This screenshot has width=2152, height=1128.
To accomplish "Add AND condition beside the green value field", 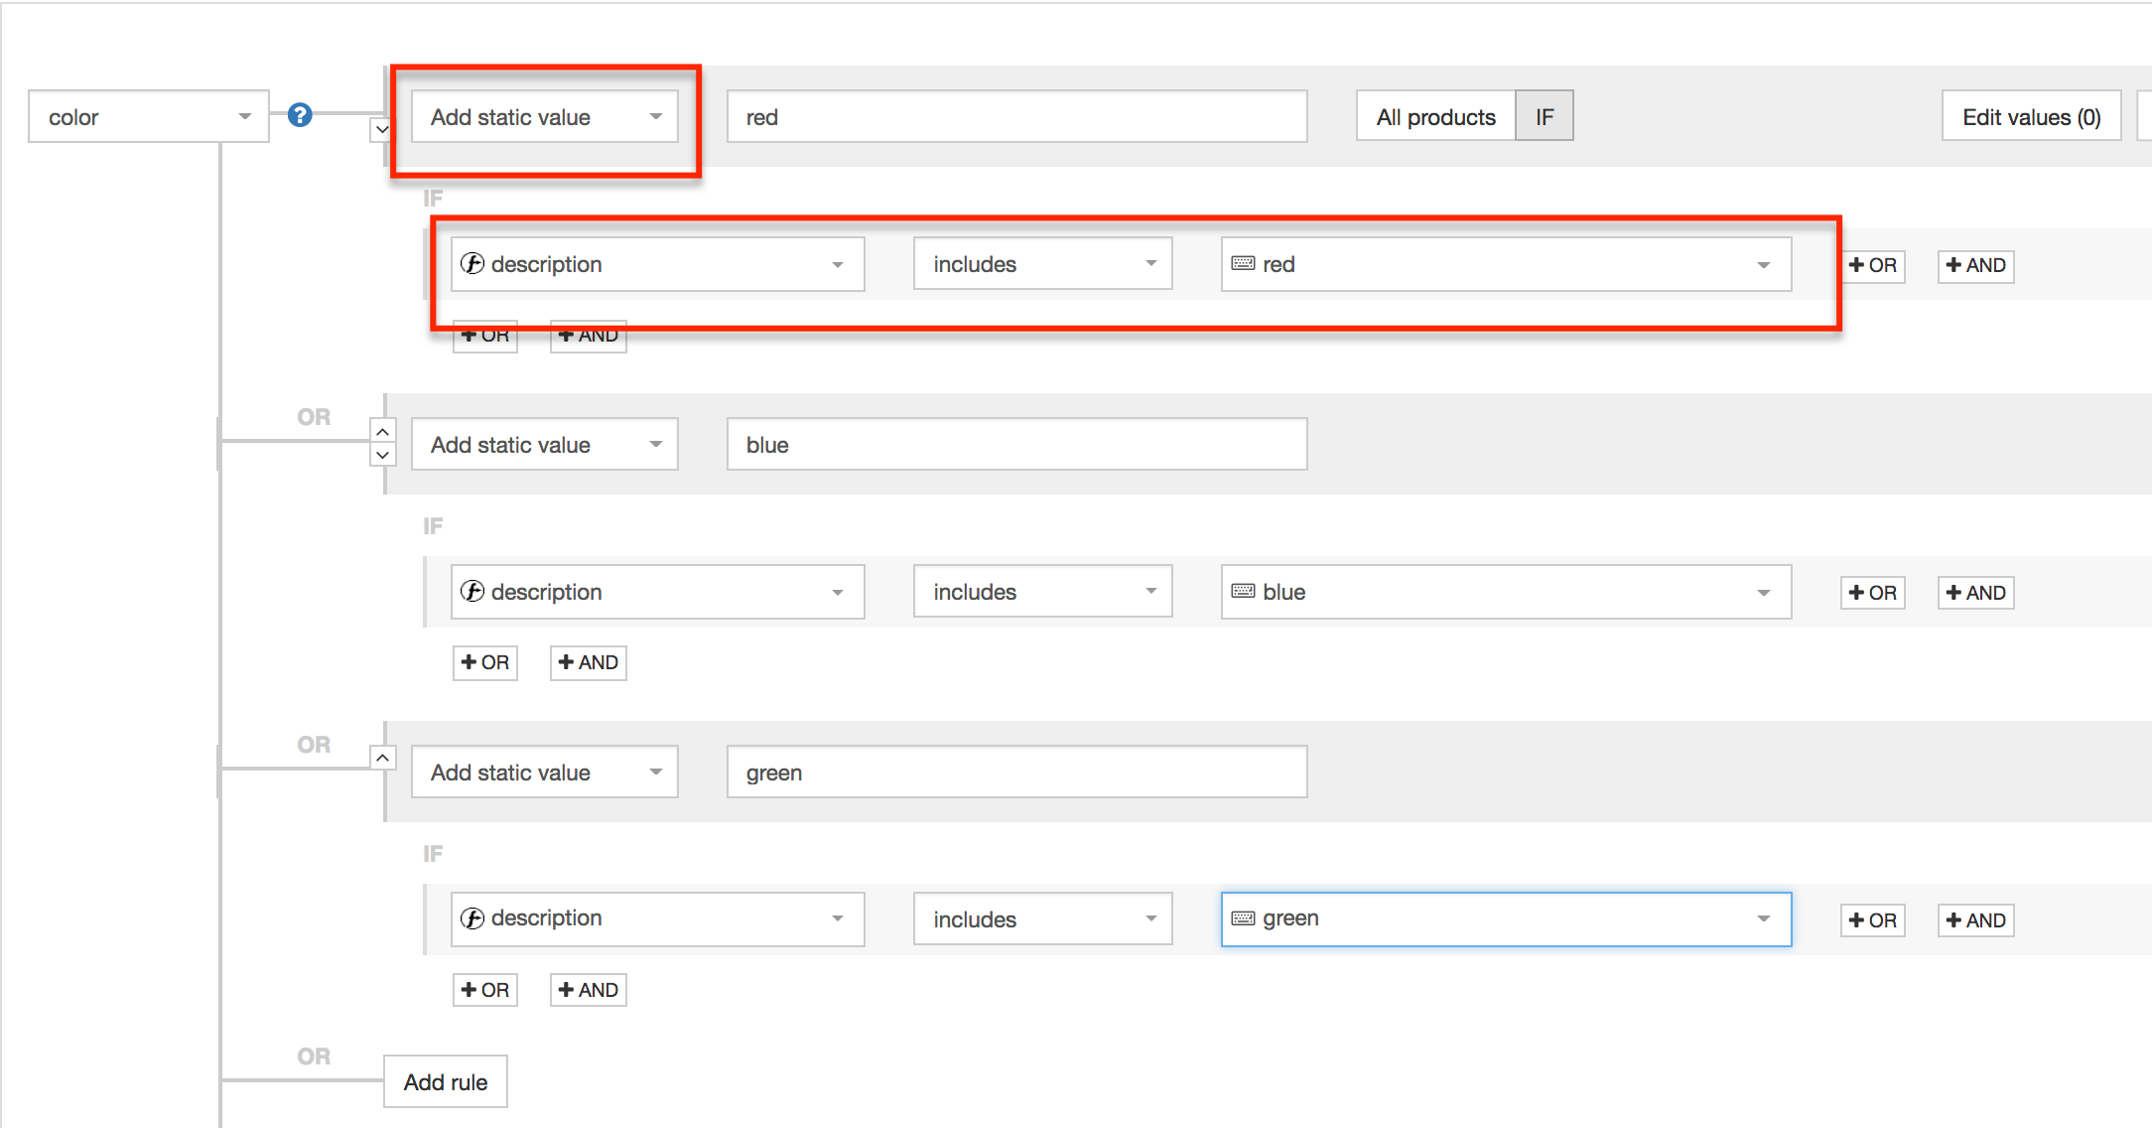I will [x=1975, y=920].
